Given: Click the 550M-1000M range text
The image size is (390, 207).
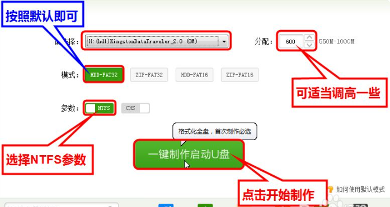Looking at the screenshot, I should point(336,41).
